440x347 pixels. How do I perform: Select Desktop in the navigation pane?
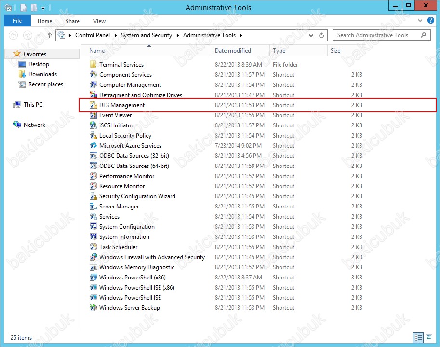coord(39,64)
